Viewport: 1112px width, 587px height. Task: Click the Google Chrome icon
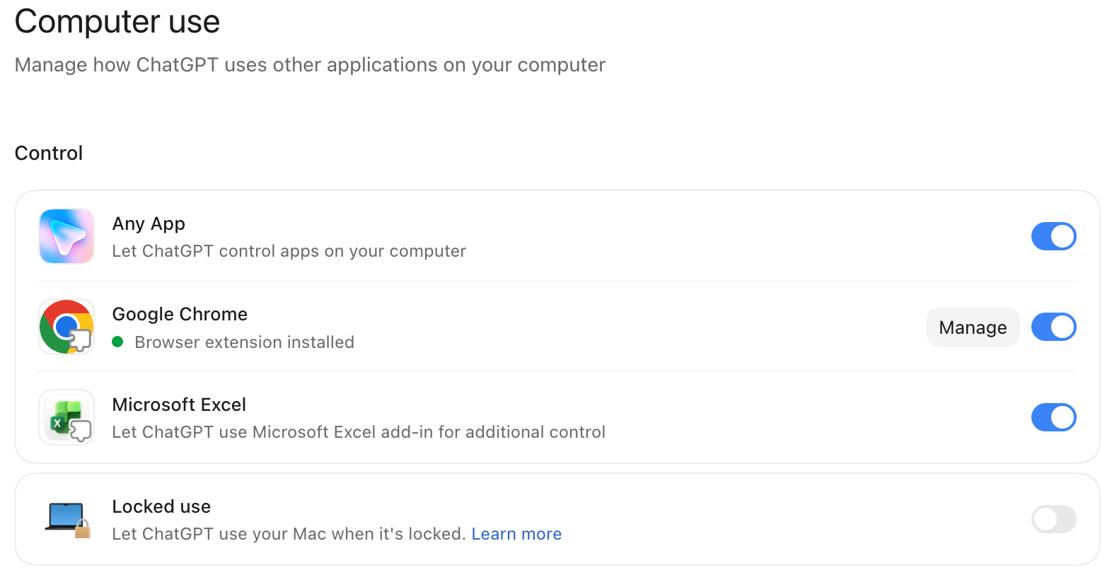click(x=66, y=327)
